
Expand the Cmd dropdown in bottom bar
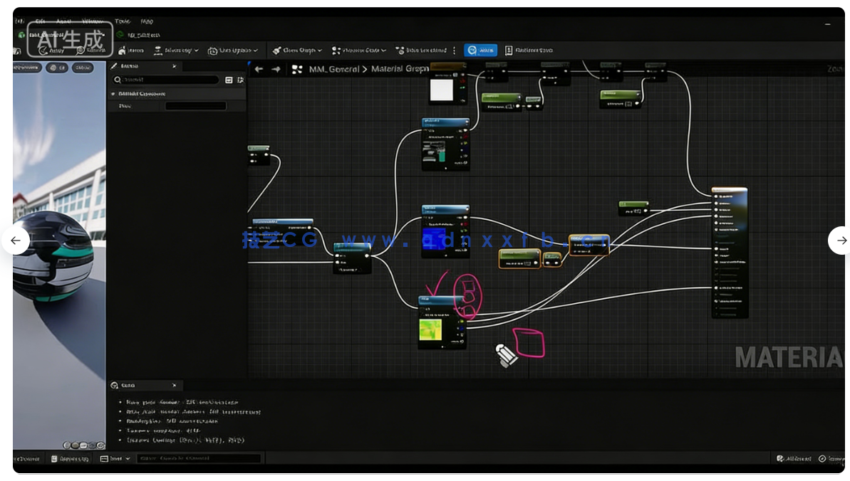click(x=115, y=459)
